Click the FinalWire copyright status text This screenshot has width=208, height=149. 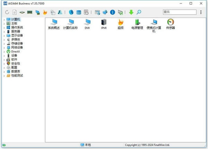(147, 145)
